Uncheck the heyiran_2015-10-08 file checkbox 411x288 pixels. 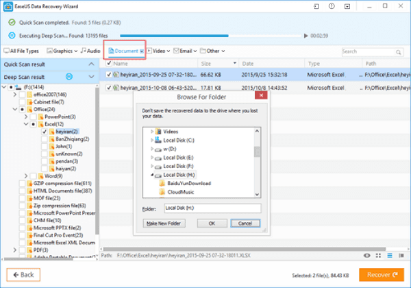[109, 88]
